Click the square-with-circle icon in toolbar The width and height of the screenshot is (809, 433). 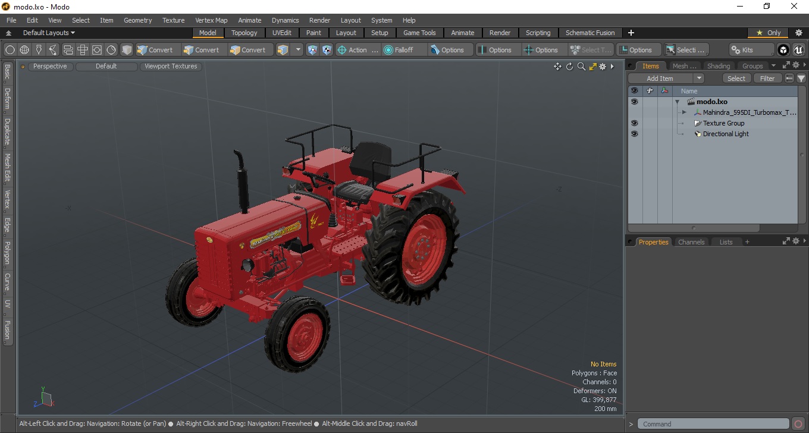pyautogui.click(x=97, y=50)
